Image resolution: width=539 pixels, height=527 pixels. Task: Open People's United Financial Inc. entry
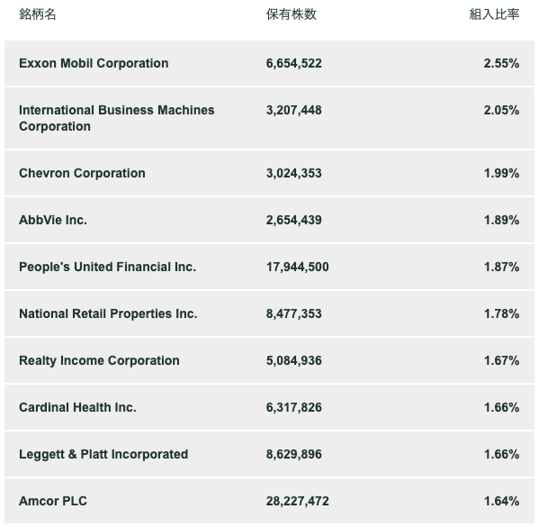(107, 267)
